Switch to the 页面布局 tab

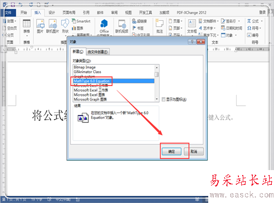click(69, 13)
